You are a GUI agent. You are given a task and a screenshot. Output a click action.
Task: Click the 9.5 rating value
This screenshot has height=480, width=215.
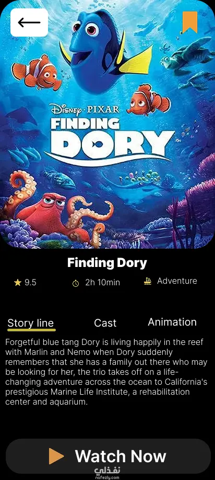(30, 283)
